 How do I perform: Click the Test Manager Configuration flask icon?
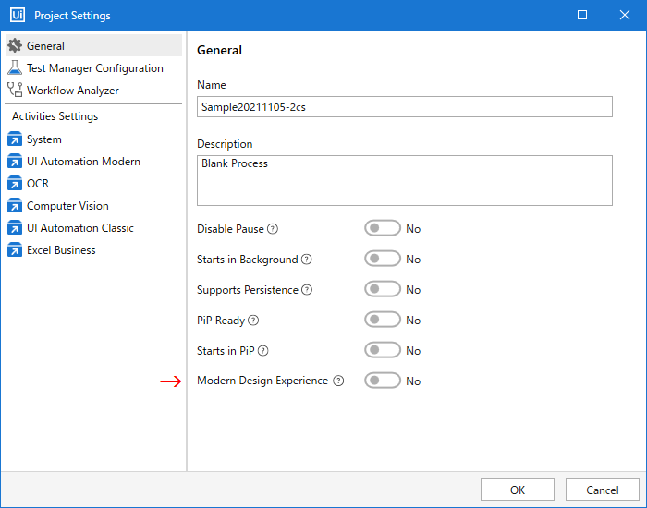pos(15,68)
